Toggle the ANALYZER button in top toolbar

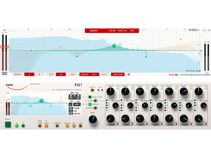[x=118, y=75]
